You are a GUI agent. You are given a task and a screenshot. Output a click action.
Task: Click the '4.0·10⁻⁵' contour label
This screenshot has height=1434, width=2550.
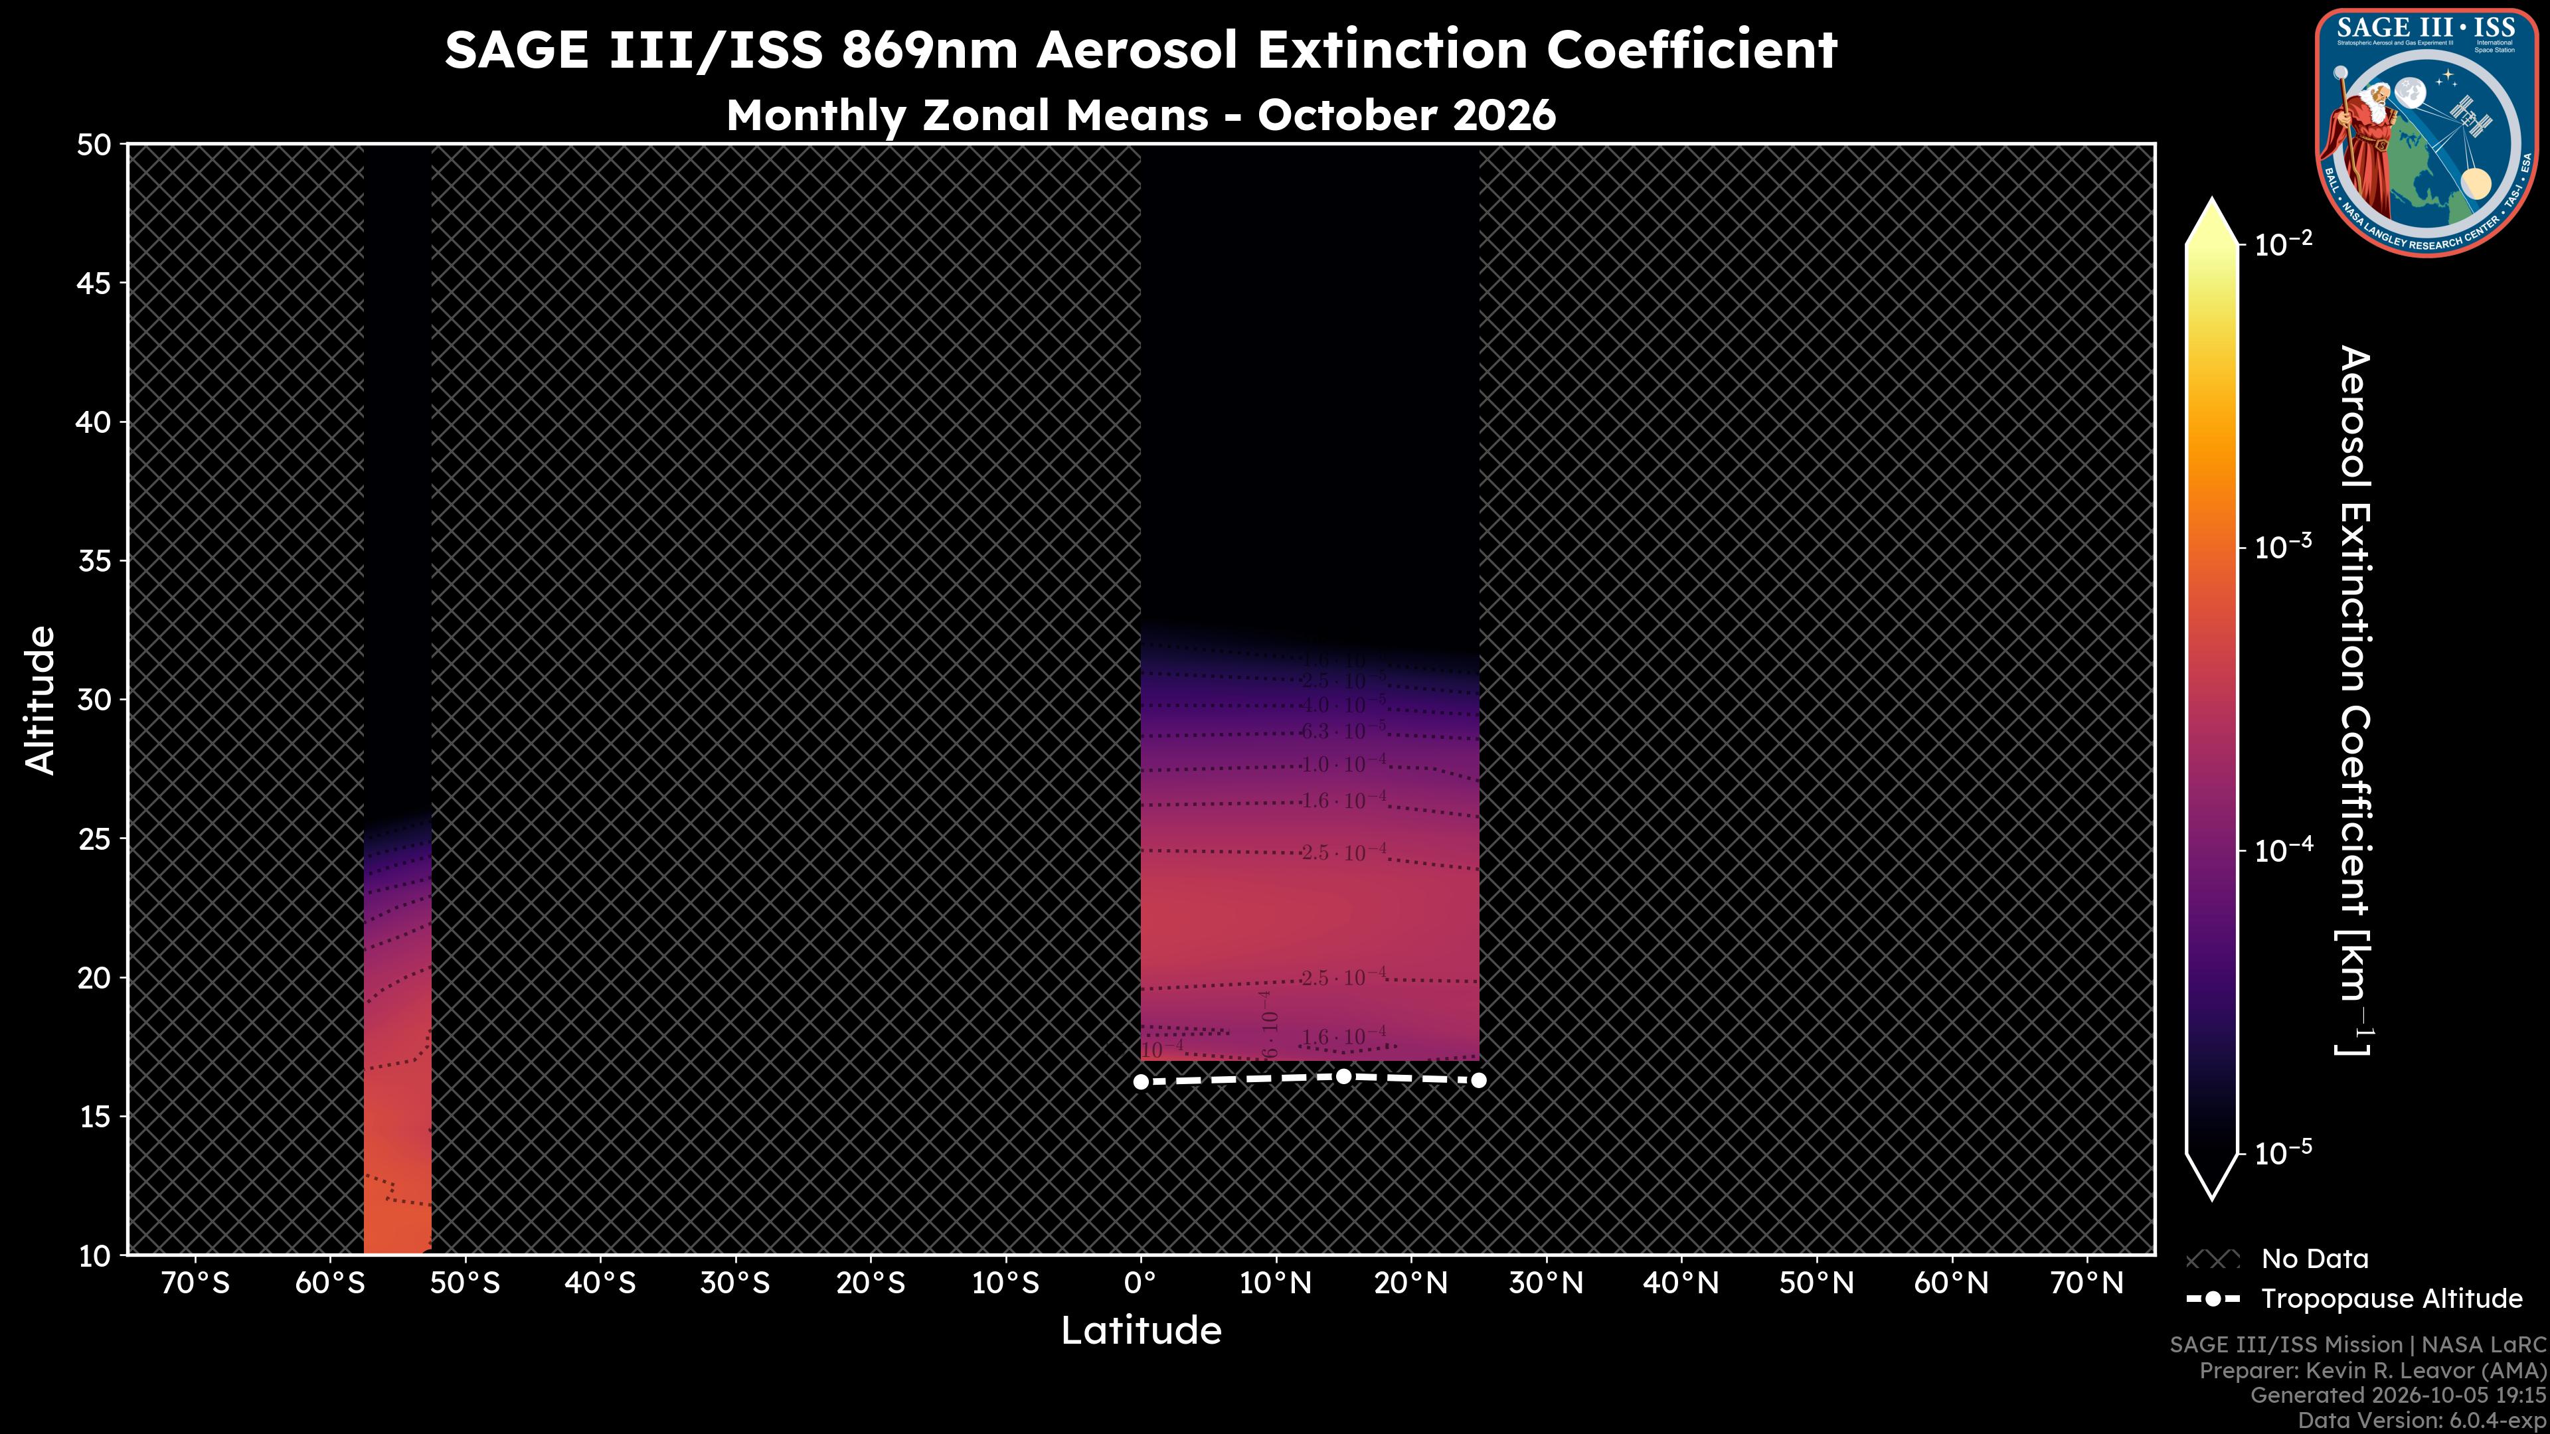point(1343,706)
